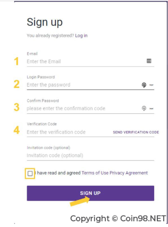This screenshot has height=227, width=168.
Task: Focus the 'Enter the Email' input
Action: click(x=86, y=61)
